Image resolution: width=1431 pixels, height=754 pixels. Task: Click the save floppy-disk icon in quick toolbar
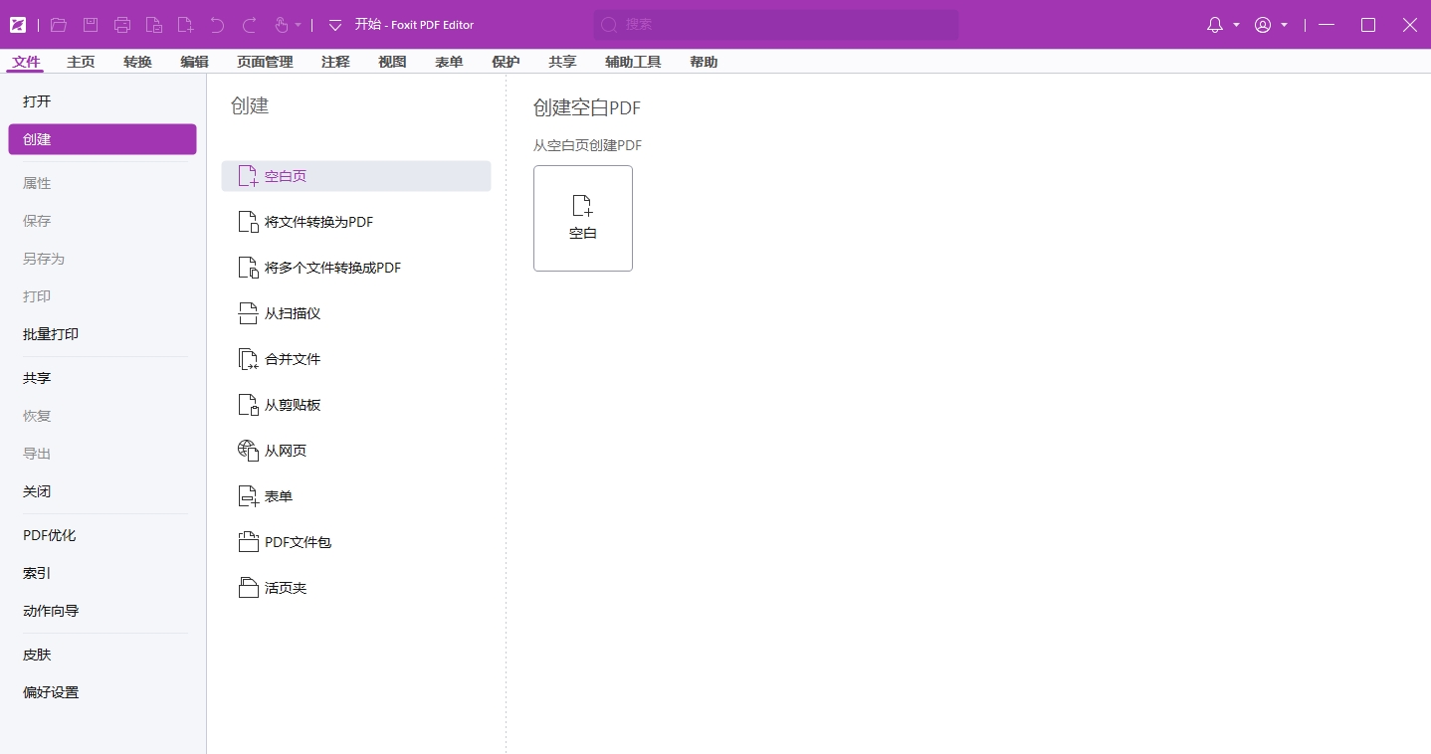(x=91, y=25)
